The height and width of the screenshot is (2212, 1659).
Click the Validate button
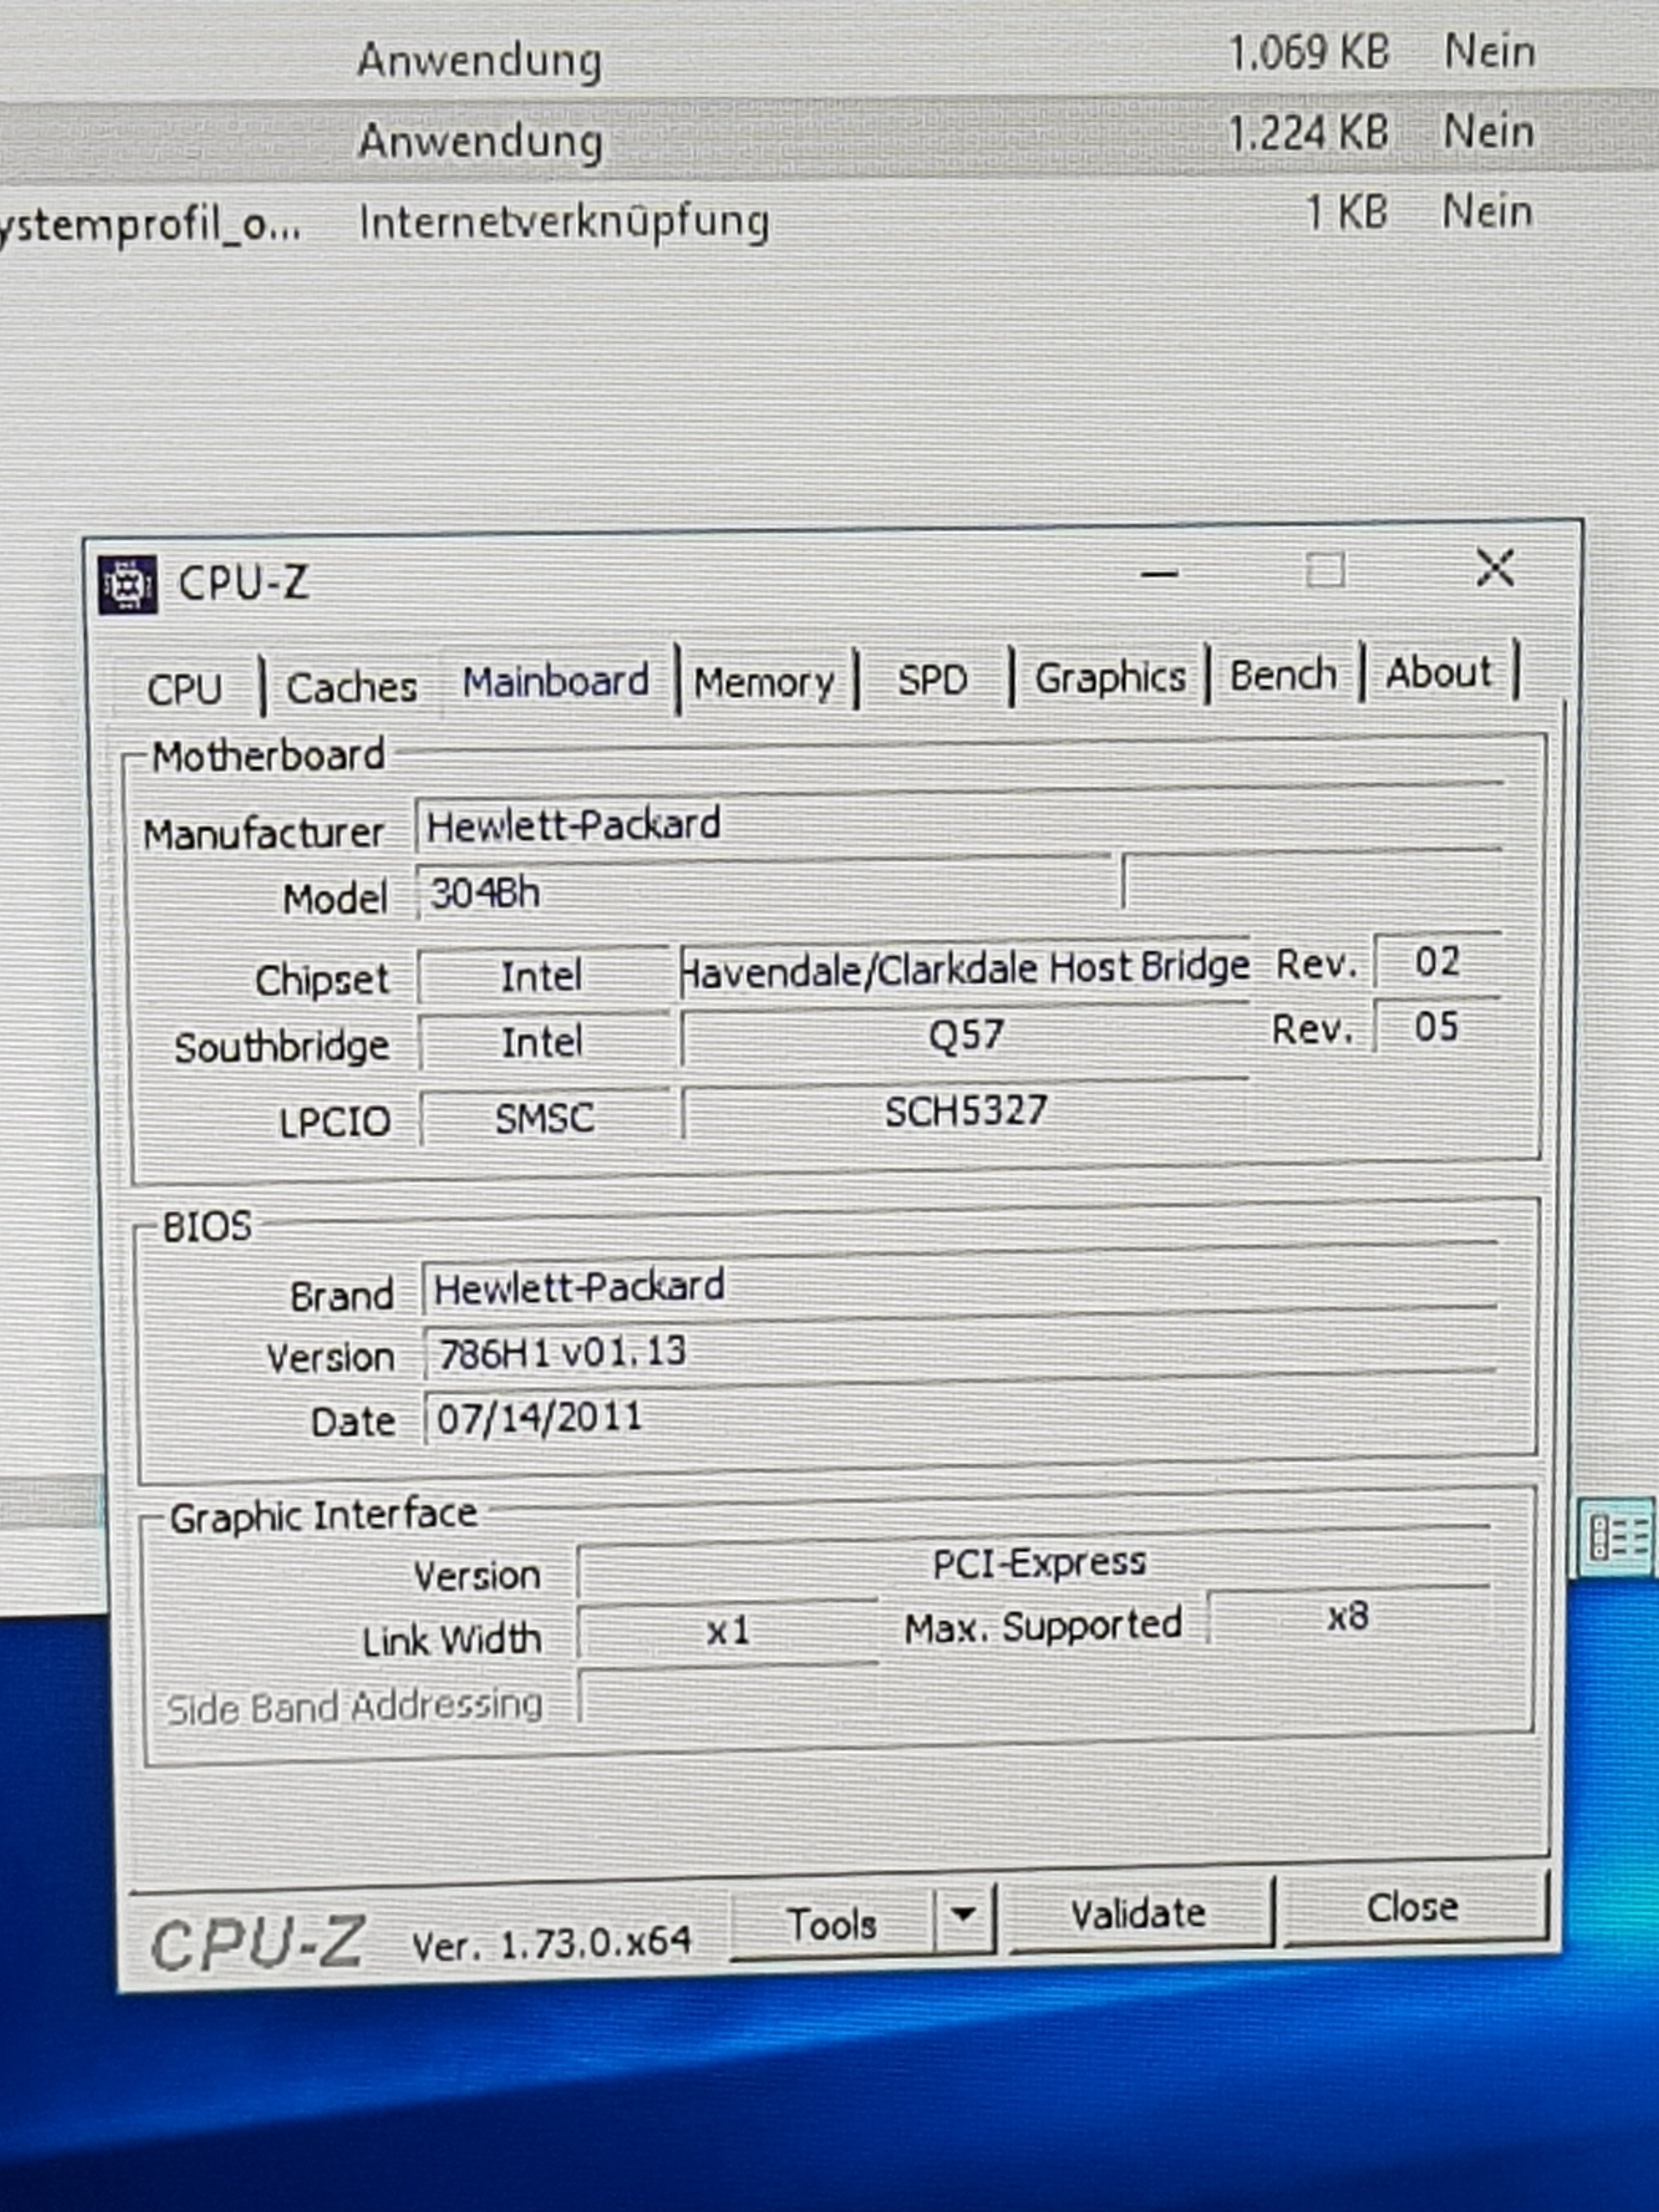click(1138, 1914)
